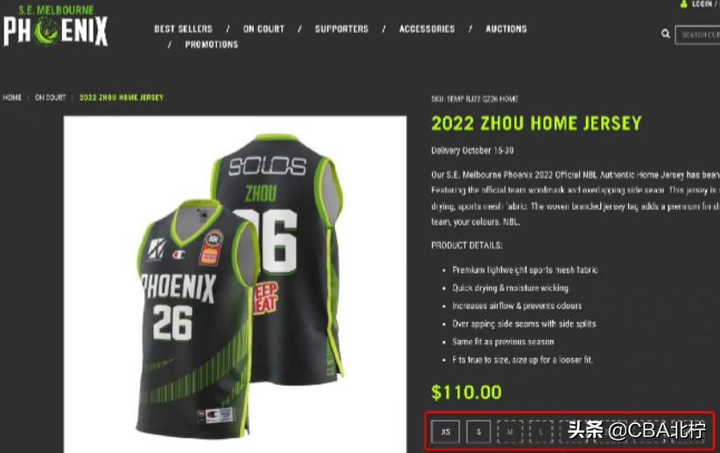Open the On Court menu

coord(263,29)
